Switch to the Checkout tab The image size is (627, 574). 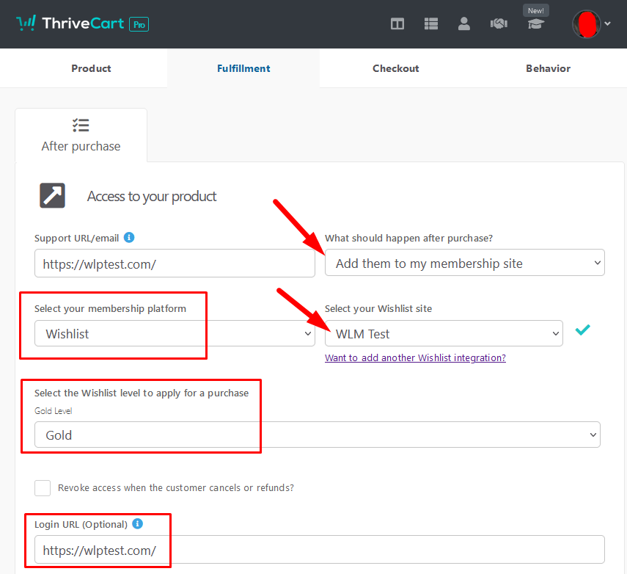[x=396, y=68]
